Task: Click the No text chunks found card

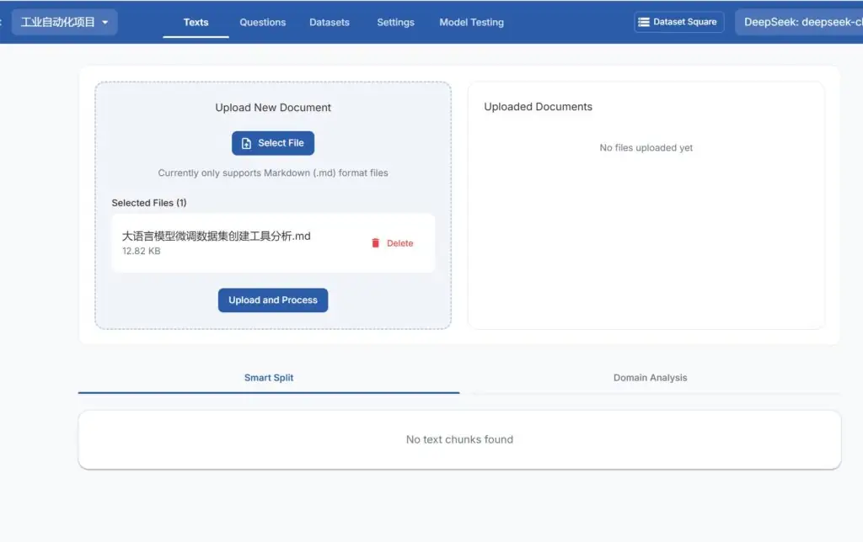Action: 459,439
